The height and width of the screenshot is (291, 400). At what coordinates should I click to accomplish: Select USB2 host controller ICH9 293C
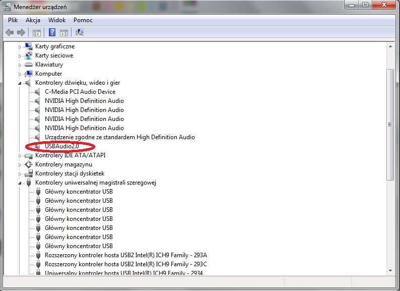click(126, 264)
